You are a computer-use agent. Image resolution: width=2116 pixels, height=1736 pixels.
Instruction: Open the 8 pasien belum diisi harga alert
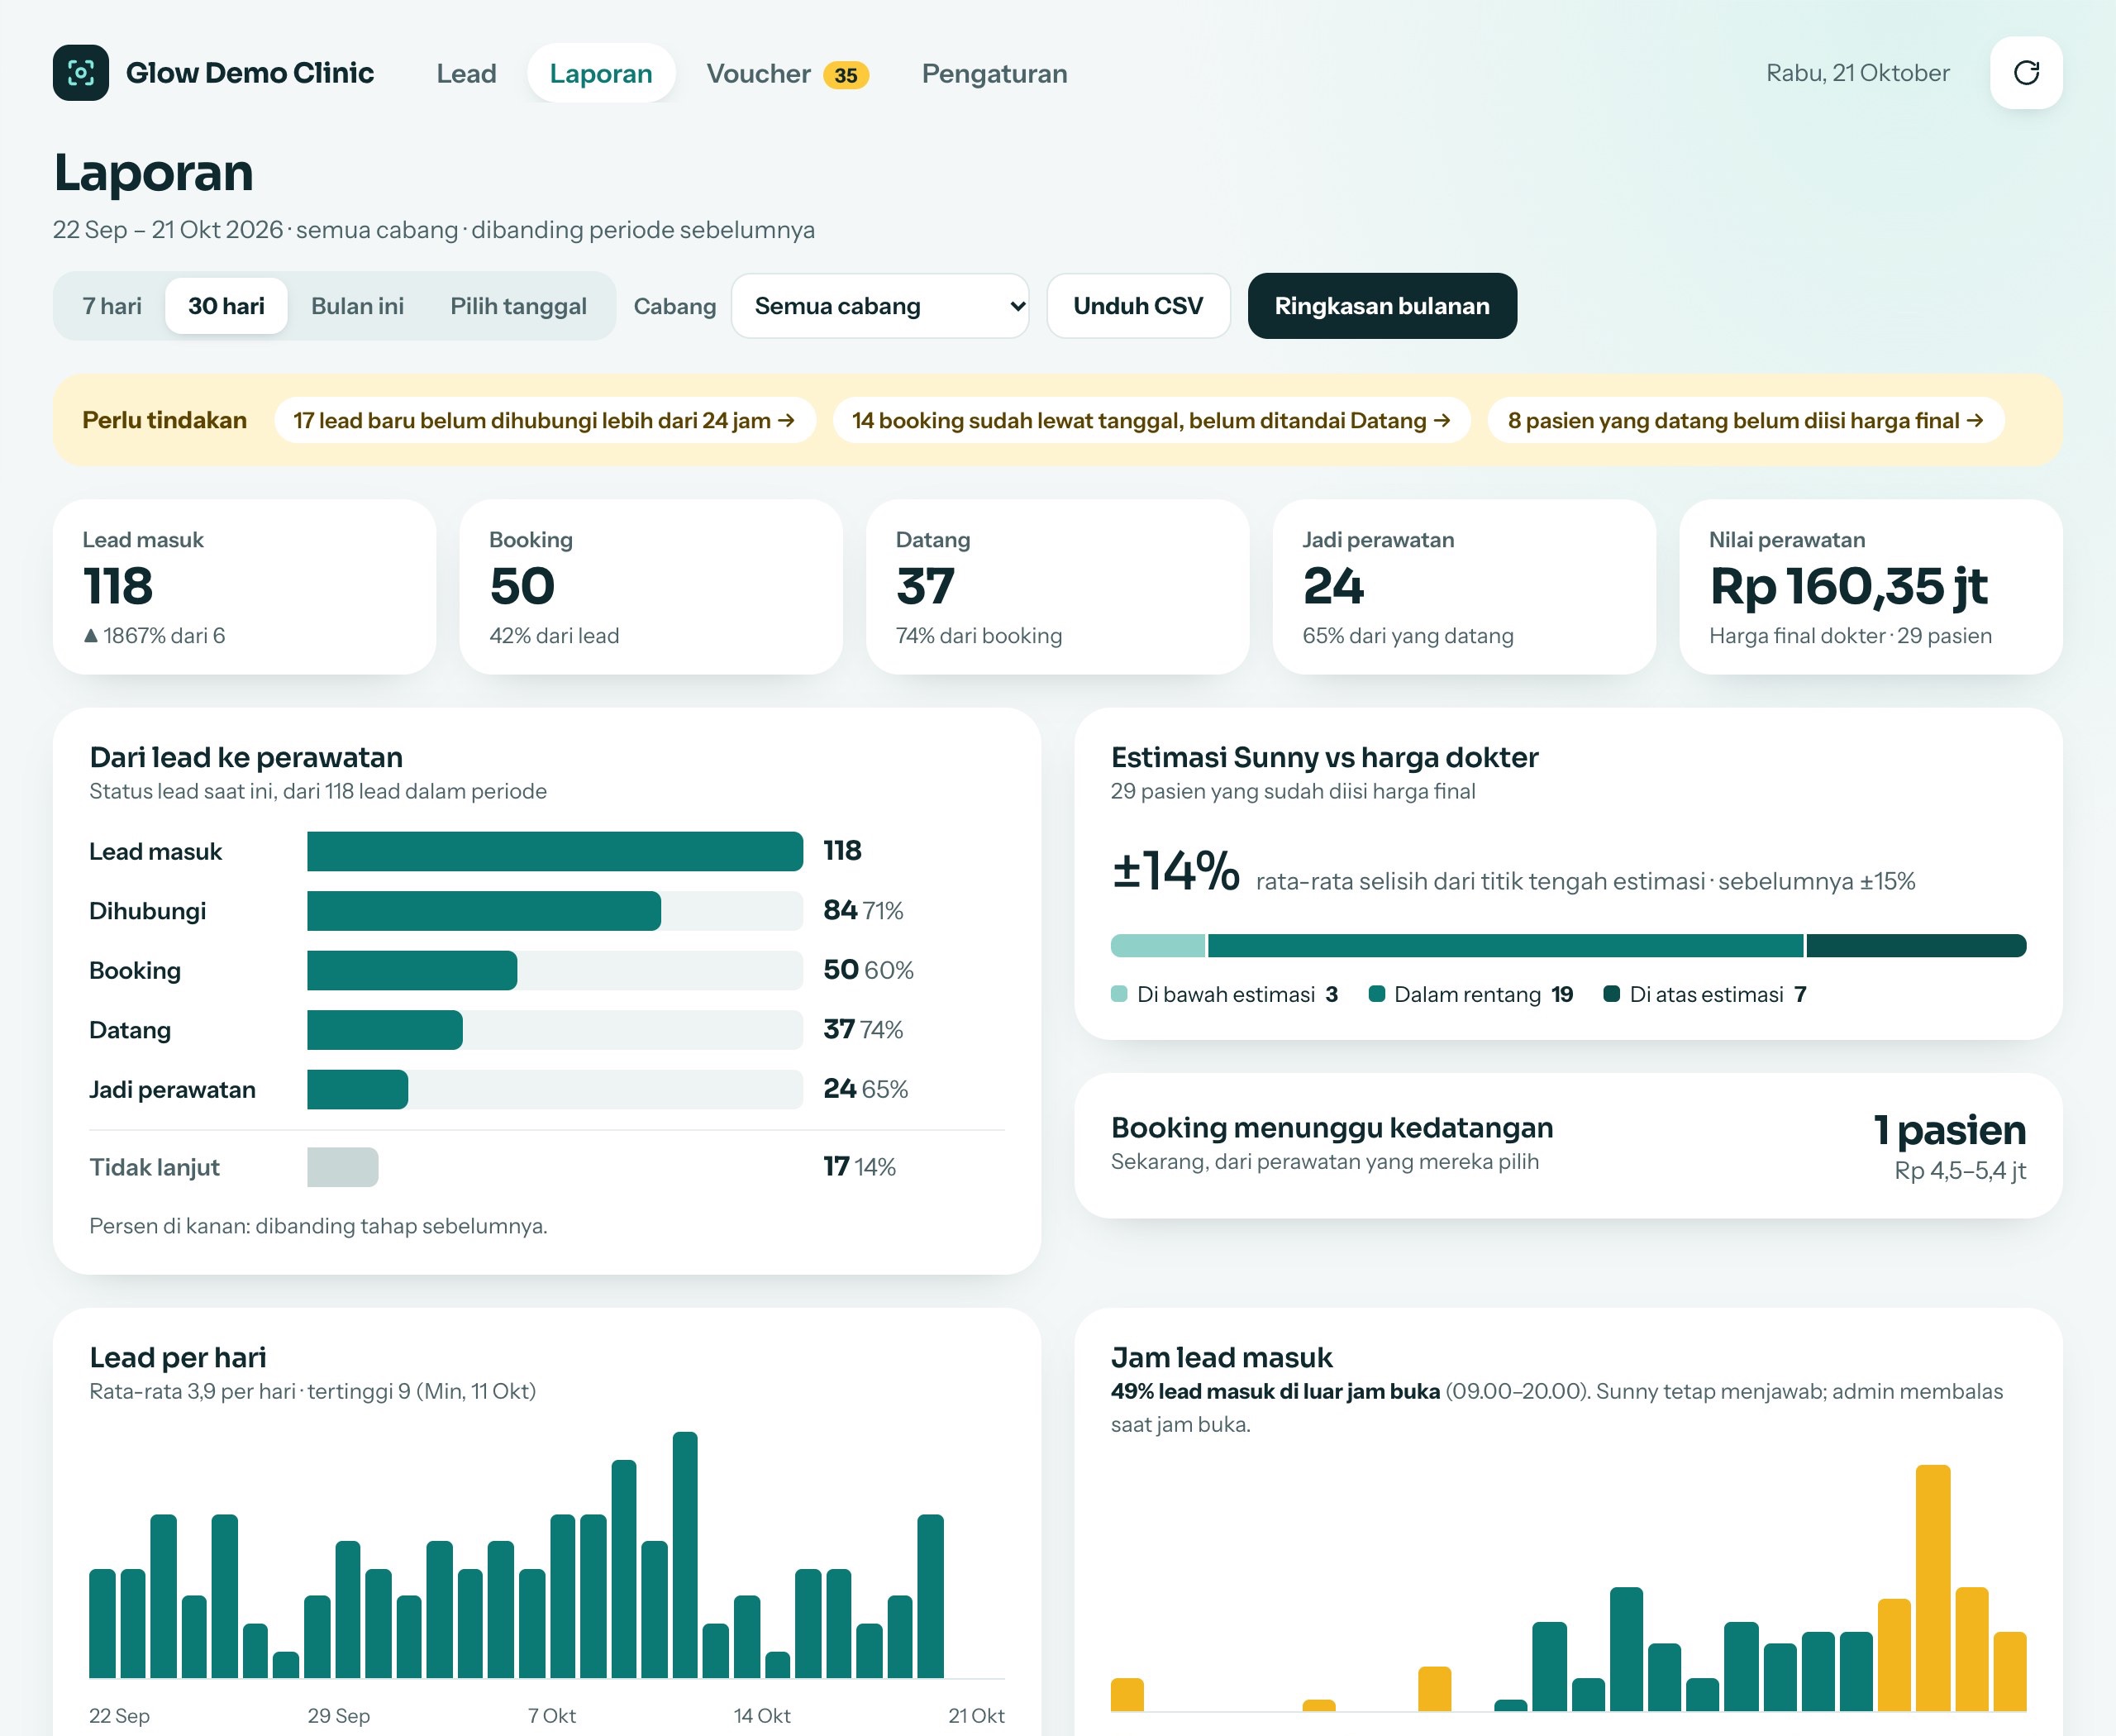coord(1746,420)
